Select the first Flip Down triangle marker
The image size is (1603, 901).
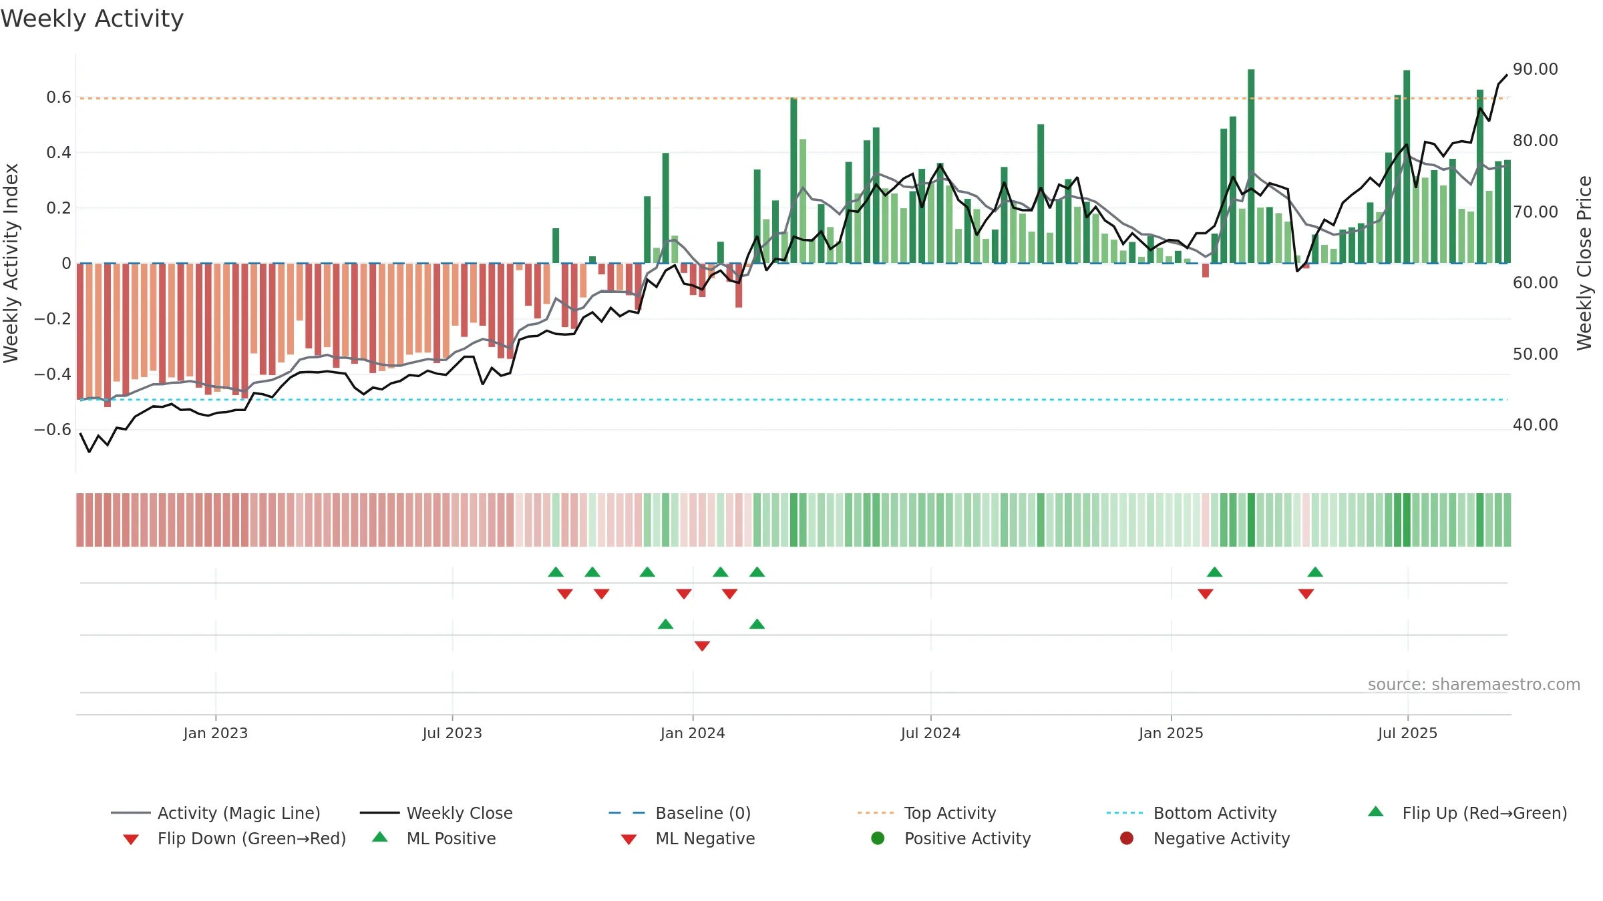tap(565, 594)
